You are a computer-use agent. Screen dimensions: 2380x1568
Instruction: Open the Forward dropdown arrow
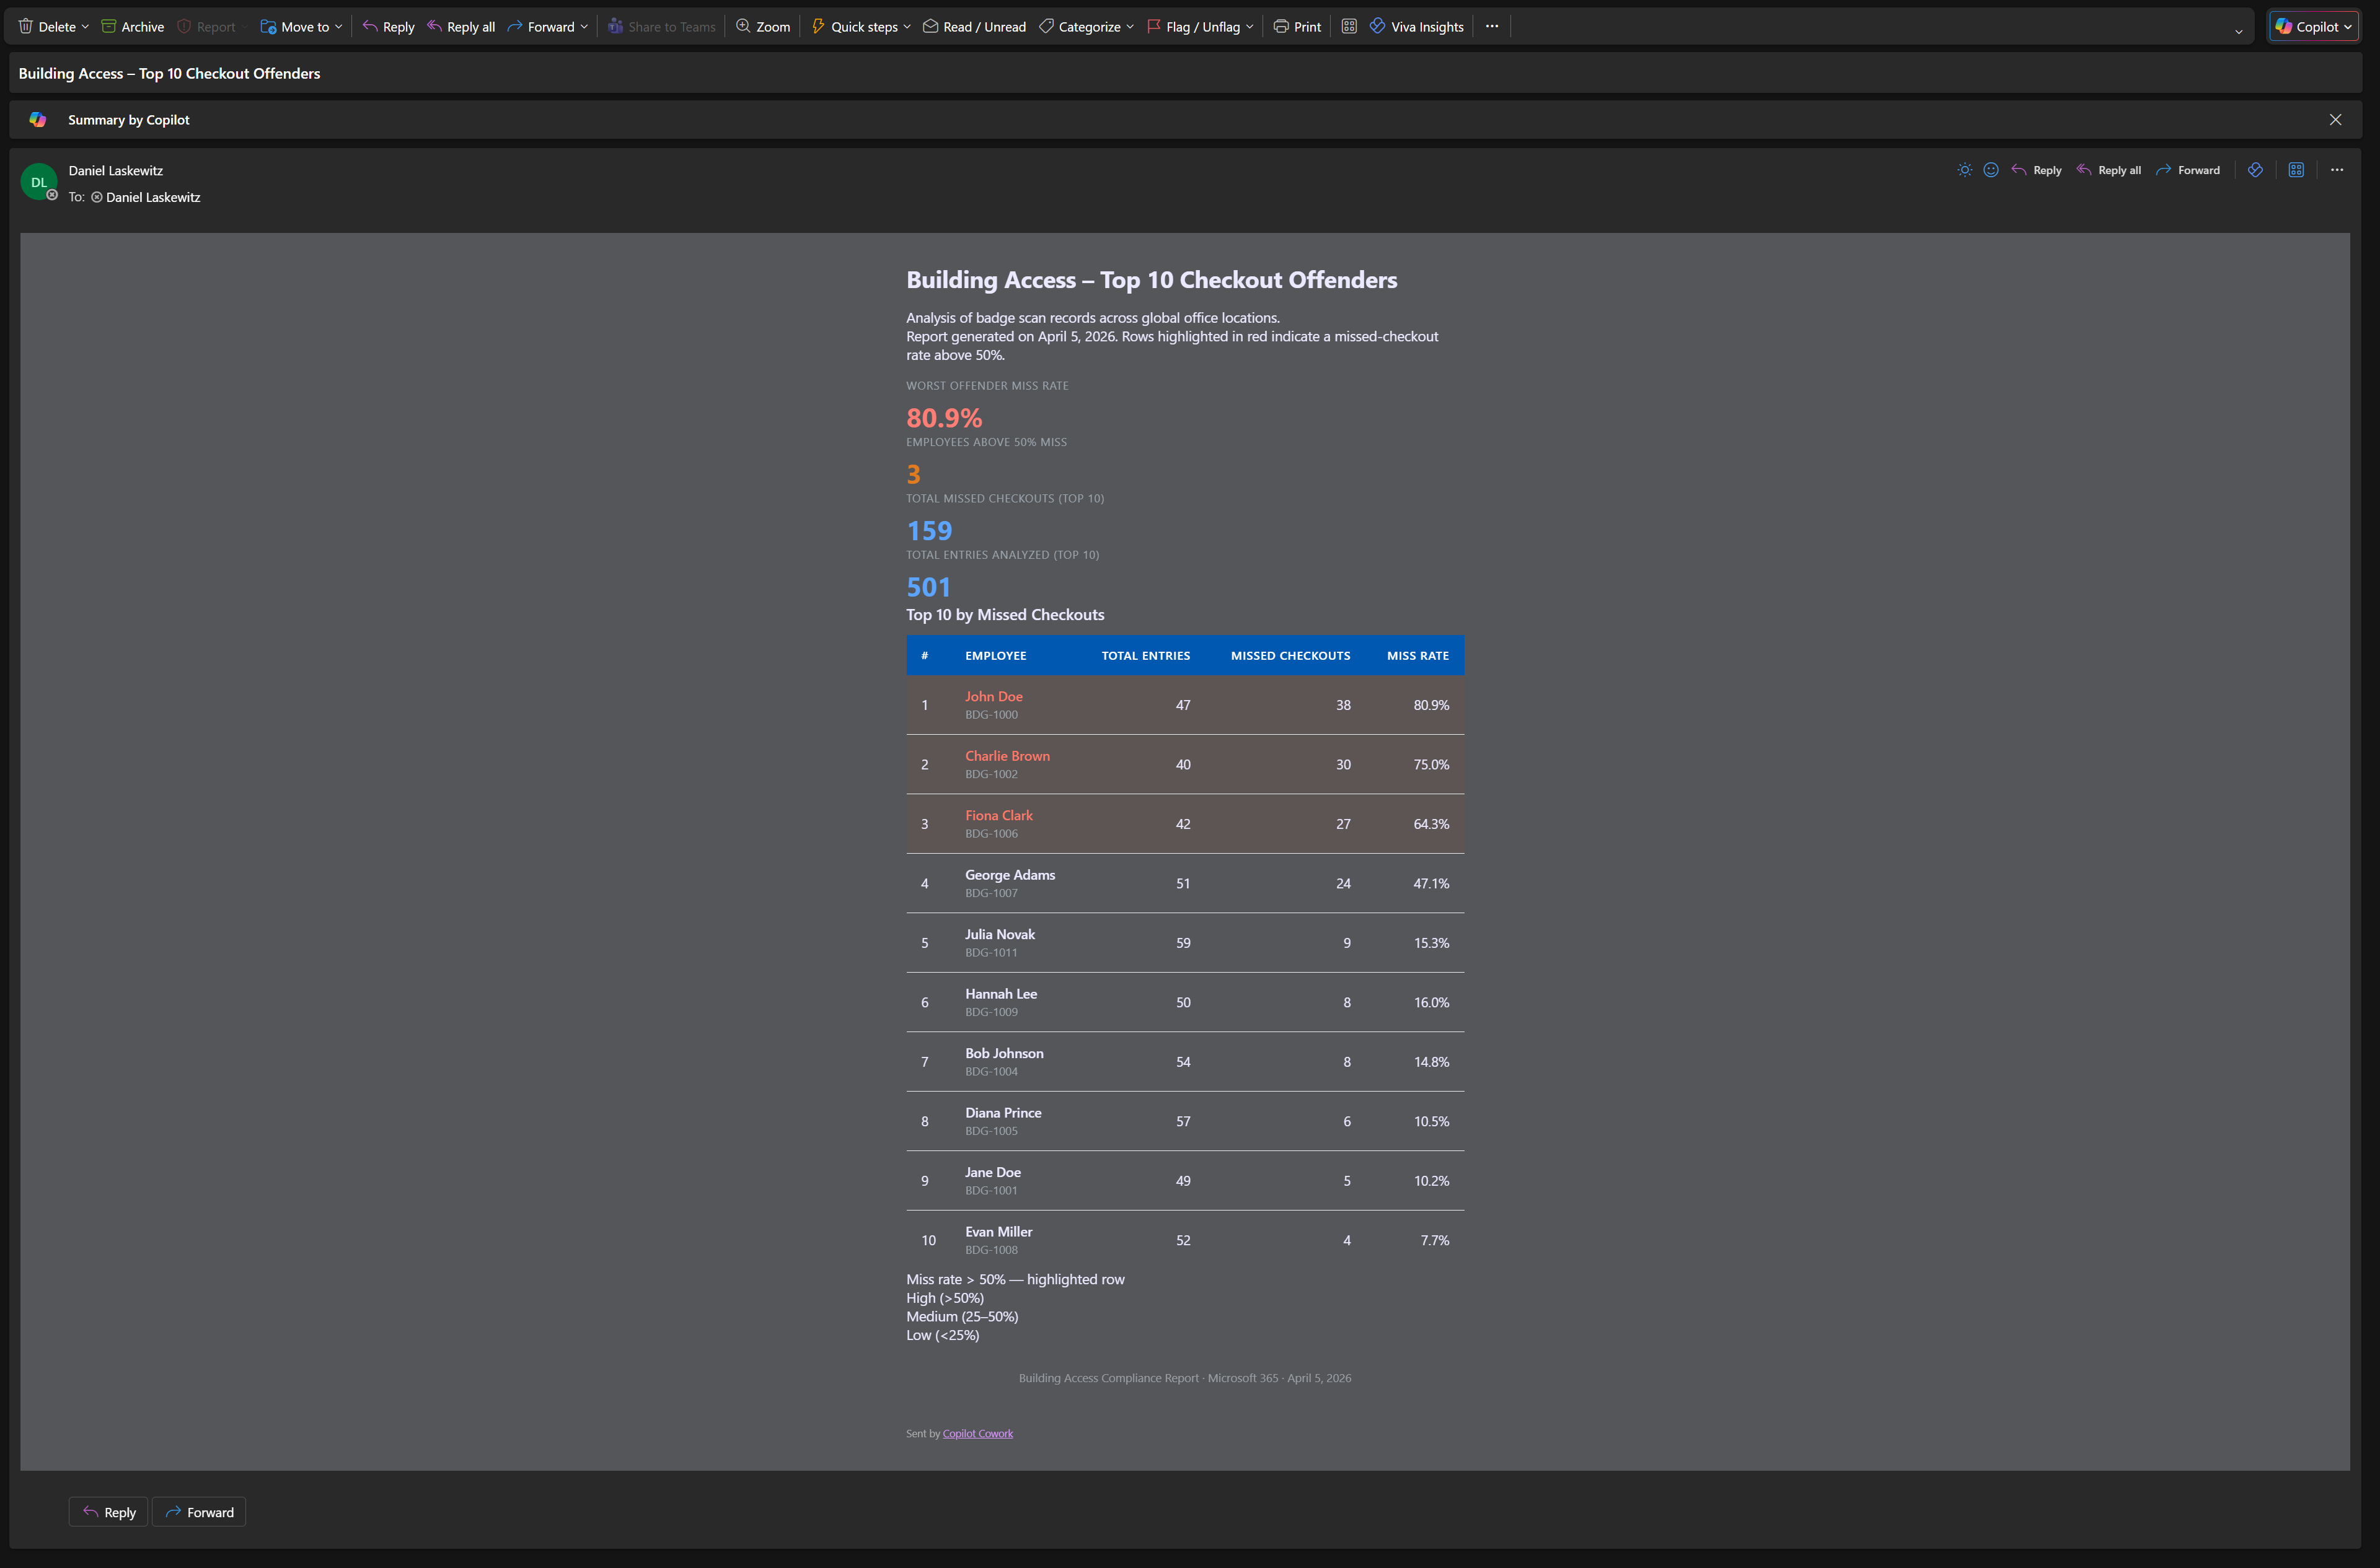click(585, 27)
